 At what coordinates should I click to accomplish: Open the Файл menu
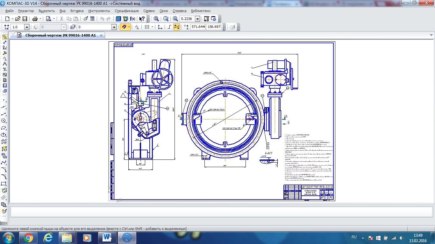9,11
